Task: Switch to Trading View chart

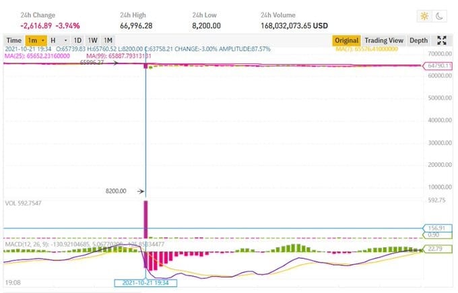Action: [x=384, y=40]
